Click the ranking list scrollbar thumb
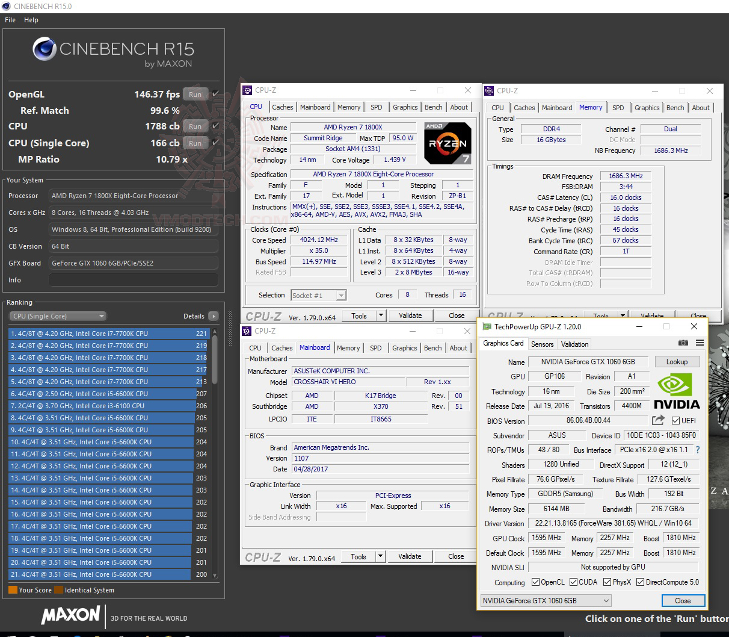The image size is (729, 637). [215, 360]
